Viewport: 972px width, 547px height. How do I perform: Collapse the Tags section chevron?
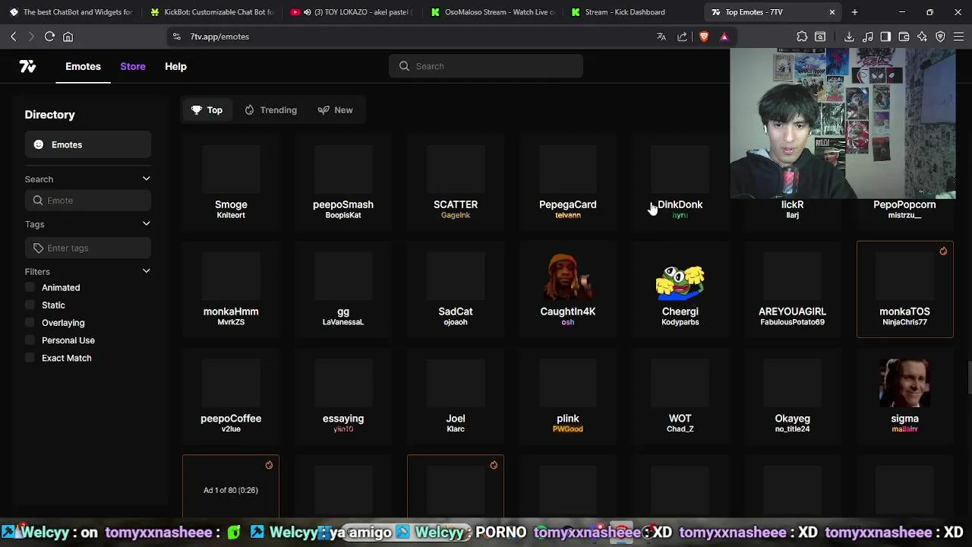146,224
